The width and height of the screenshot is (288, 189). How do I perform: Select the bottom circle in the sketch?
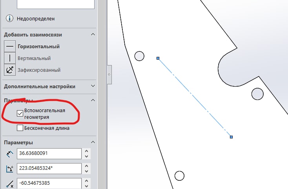179,176
